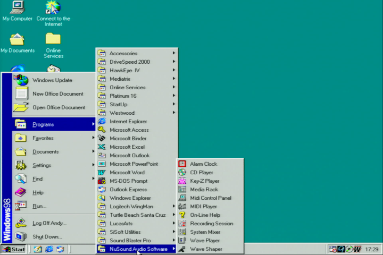The height and width of the screenshot is (255, 383).
Task: Choose Shut Down from Start menu
Action: pyautogui.click(x=47, y=237)
